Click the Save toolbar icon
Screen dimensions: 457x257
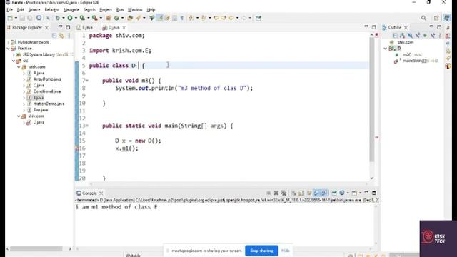point(22,18)
